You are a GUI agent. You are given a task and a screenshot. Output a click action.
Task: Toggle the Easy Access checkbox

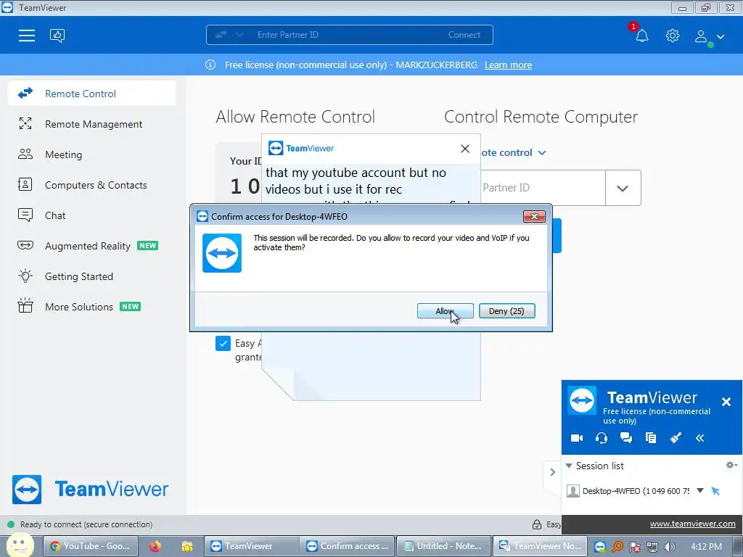pyautogui.click(x=223, y=343)
